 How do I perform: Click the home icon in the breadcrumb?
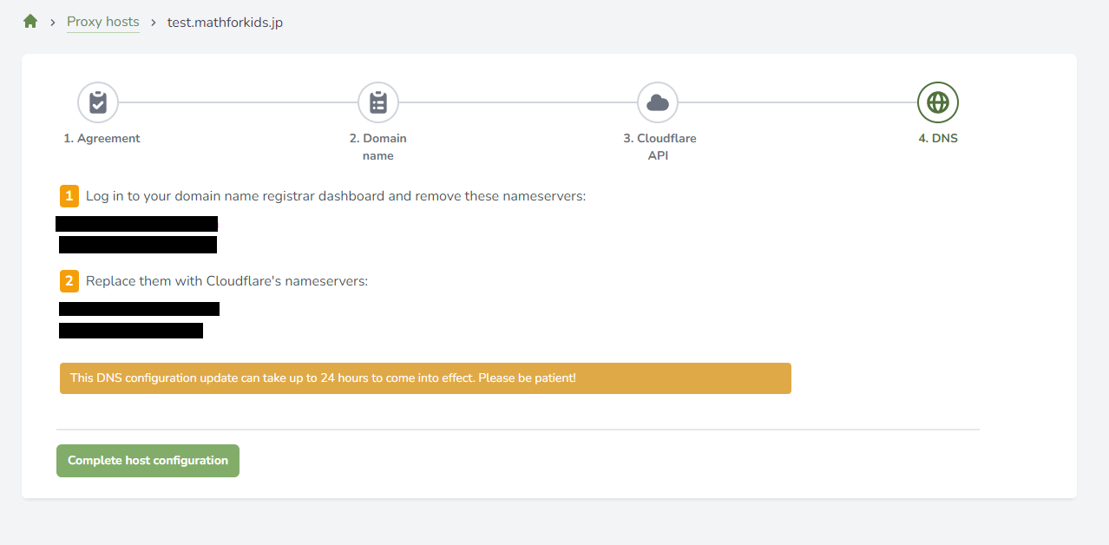click(30, 22)
